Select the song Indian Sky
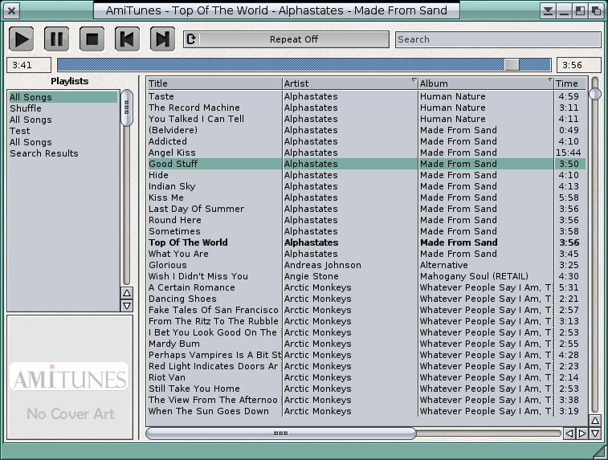Image resolution: width=608 pixels, height=460 pixels. [x=366, y=186]
